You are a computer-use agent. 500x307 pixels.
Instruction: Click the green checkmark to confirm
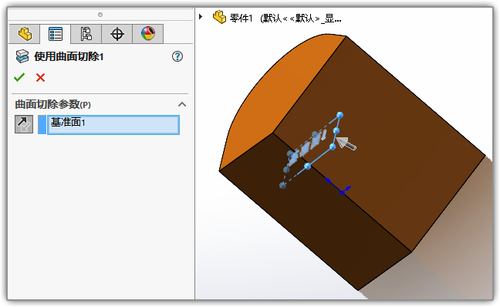[x=19, y=77]
